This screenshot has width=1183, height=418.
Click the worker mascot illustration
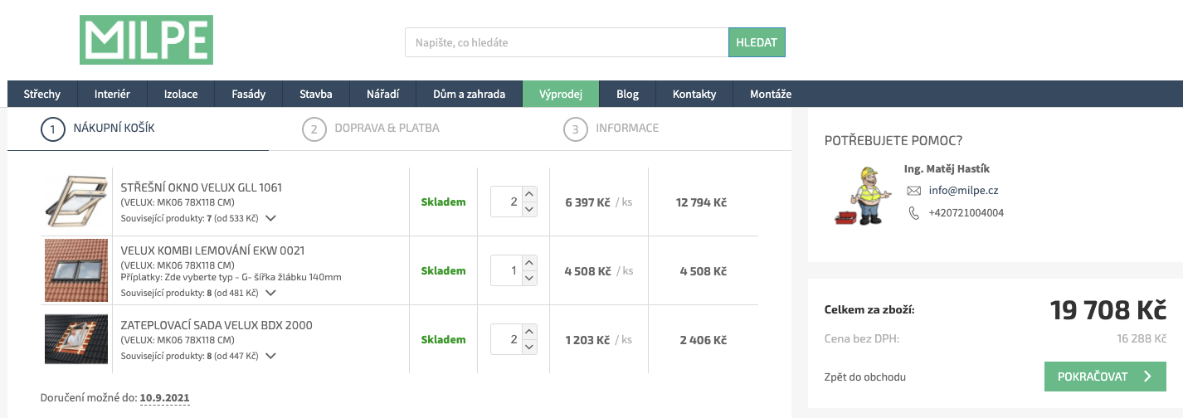coord(862,197)
